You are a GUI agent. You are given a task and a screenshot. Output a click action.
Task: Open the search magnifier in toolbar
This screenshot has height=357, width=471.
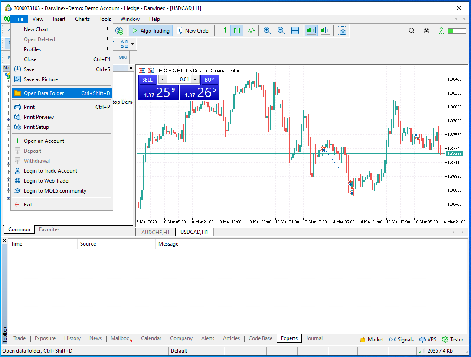pyautogui.click(x=412, y=31)
